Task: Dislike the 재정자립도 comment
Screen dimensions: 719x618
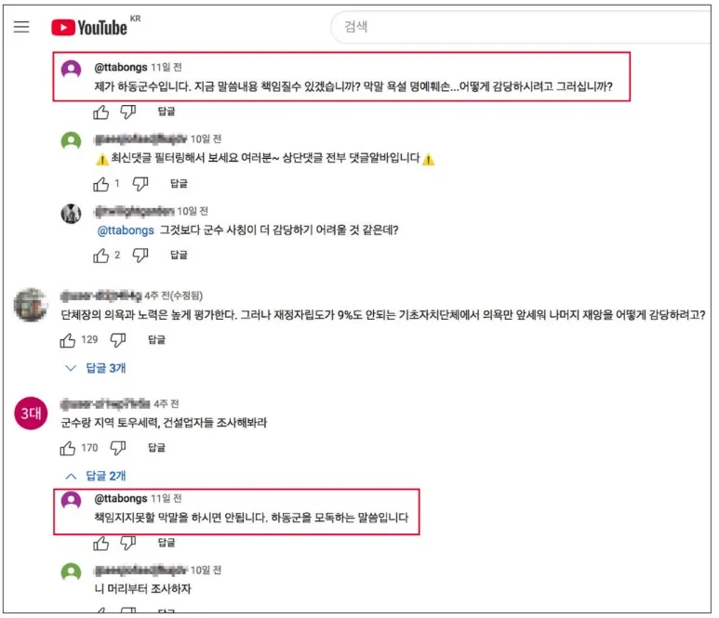Action: pyautogui.click(x=118, y=340)
